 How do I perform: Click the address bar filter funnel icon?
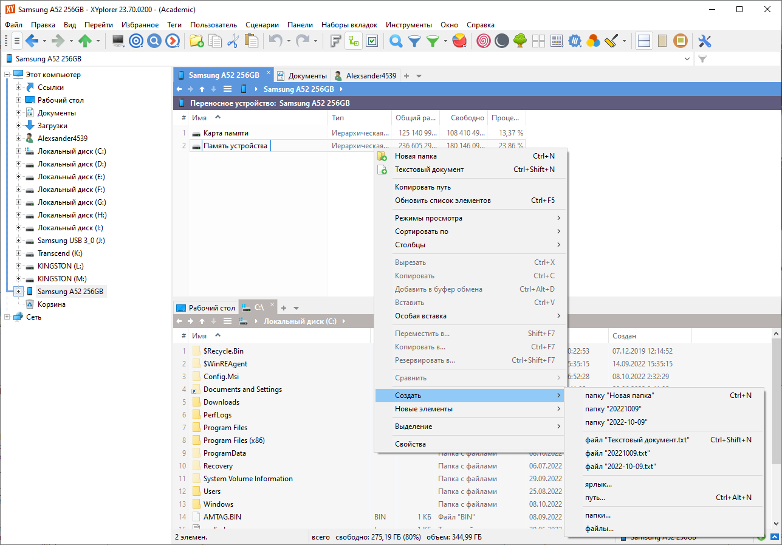[702, 59]
